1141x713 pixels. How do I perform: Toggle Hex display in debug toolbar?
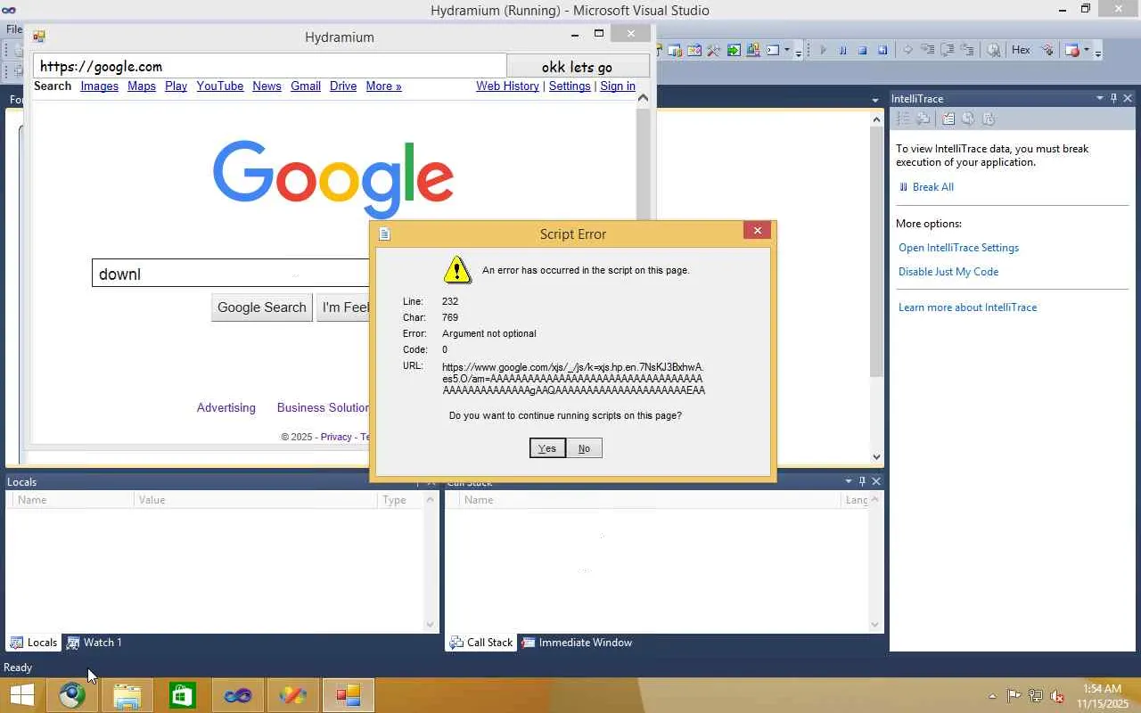pos(1021,51)
